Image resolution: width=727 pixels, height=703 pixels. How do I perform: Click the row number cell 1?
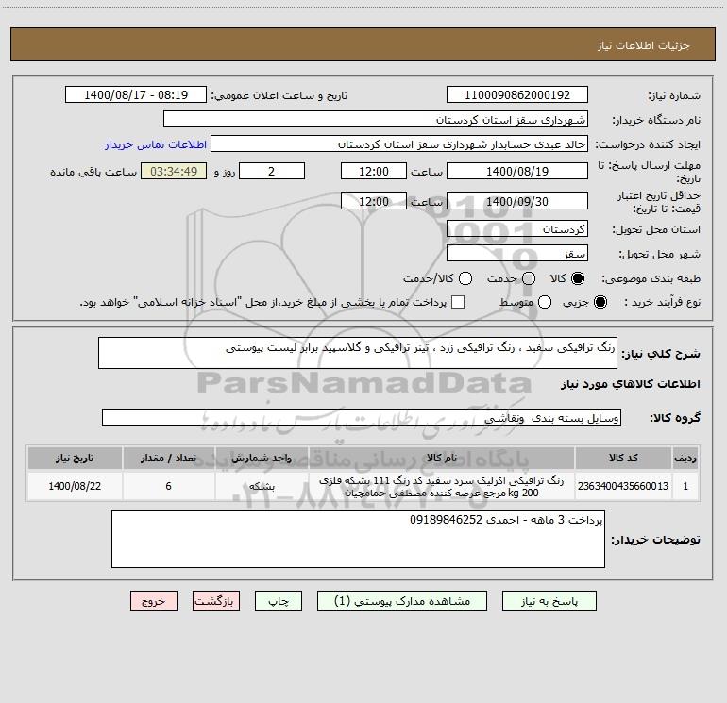(x=685, y=486)
